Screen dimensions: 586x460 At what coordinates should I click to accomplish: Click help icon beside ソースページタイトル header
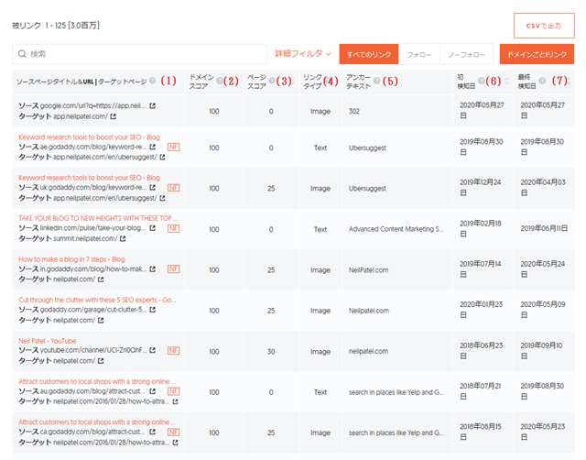[153, 81]
